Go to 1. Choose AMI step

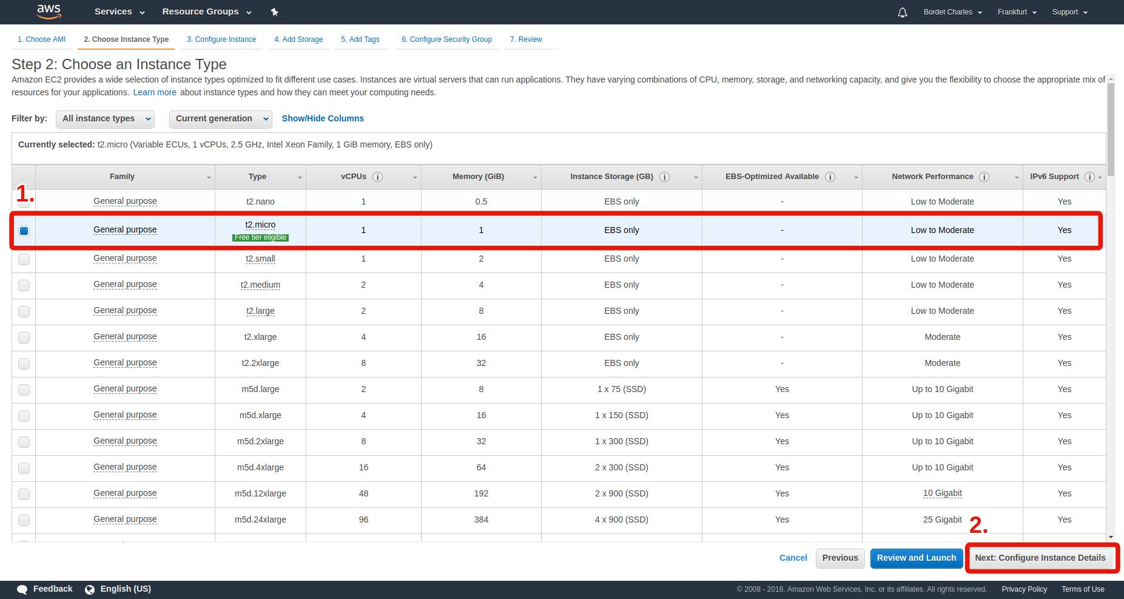[x=42, y=39]
